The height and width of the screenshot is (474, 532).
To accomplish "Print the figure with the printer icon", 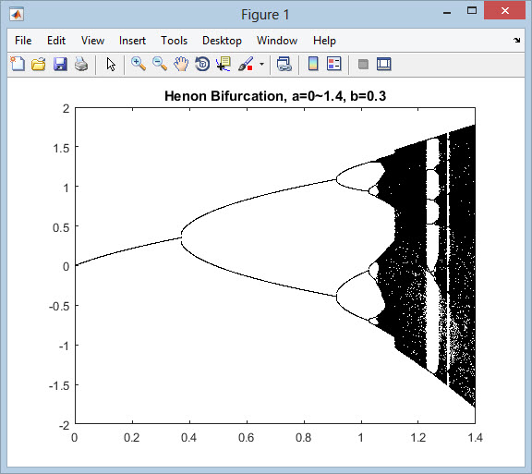I will pos(81,64).
